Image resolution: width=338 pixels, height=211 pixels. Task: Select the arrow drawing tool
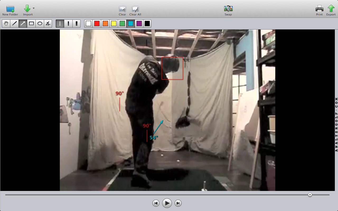pos(23,23)
